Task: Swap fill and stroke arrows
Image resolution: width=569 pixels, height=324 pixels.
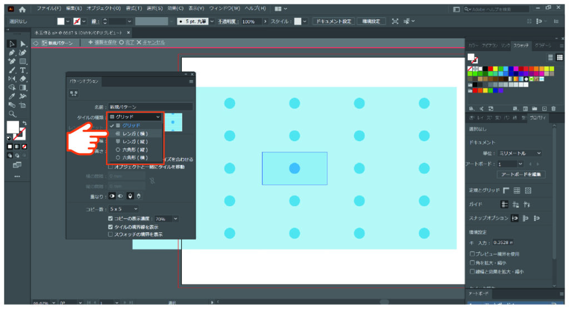Action: (24, 123)
